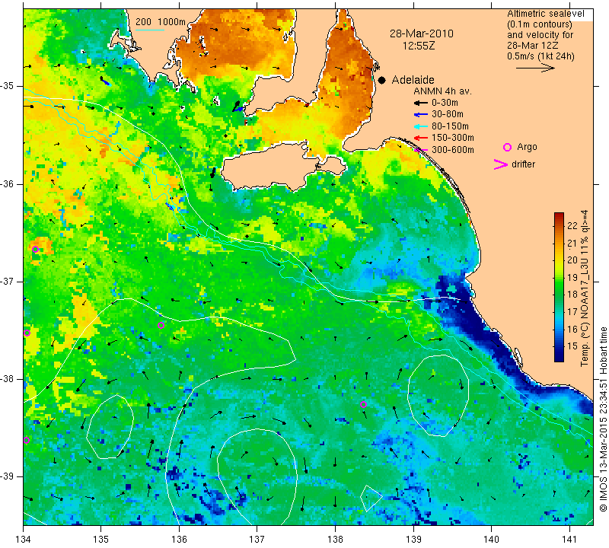Screen dimensions: 609x548
Task: Click the 0.5m/s reference velocity arrow
Action: 535,68
